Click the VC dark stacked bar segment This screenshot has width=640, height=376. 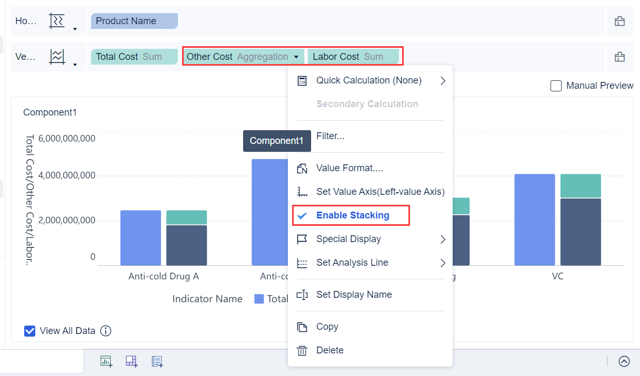tap(581, 232)
